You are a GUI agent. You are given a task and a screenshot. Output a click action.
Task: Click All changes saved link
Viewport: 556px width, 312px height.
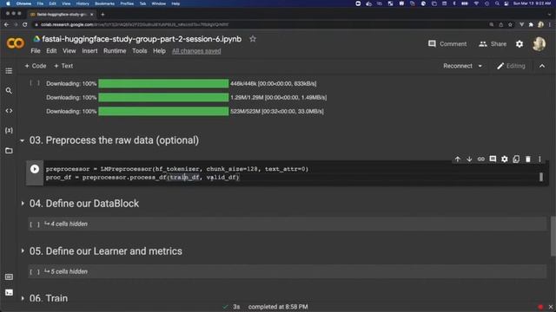click(x=196, y=51)
